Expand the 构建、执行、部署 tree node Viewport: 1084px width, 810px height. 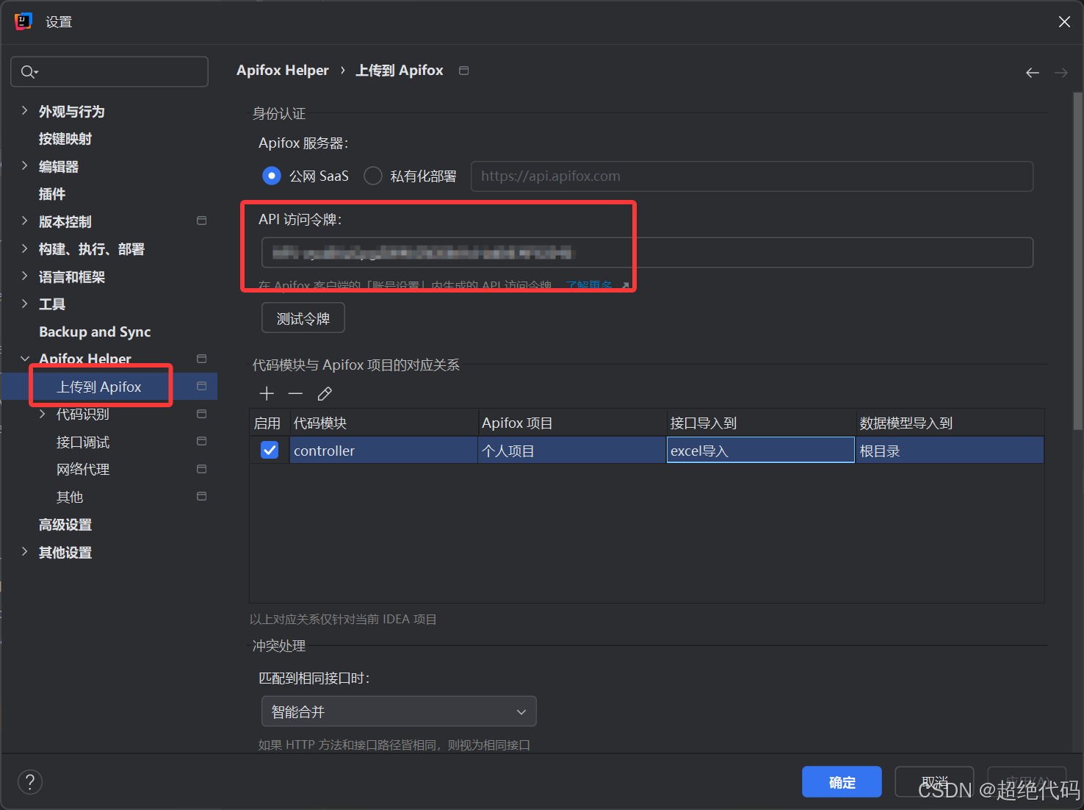pyautogui.click(x=24, y=249)
